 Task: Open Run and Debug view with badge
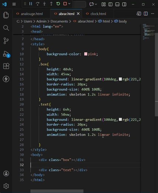(6, 54)
